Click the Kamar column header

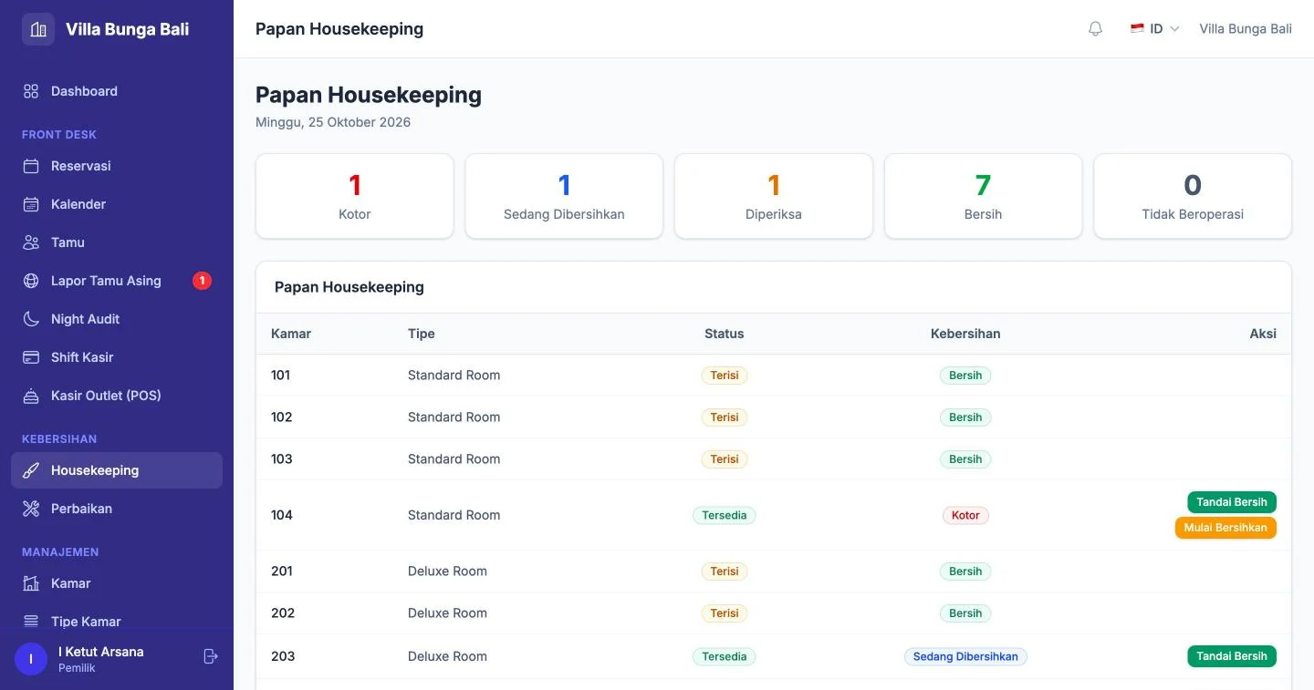[291, 334]
